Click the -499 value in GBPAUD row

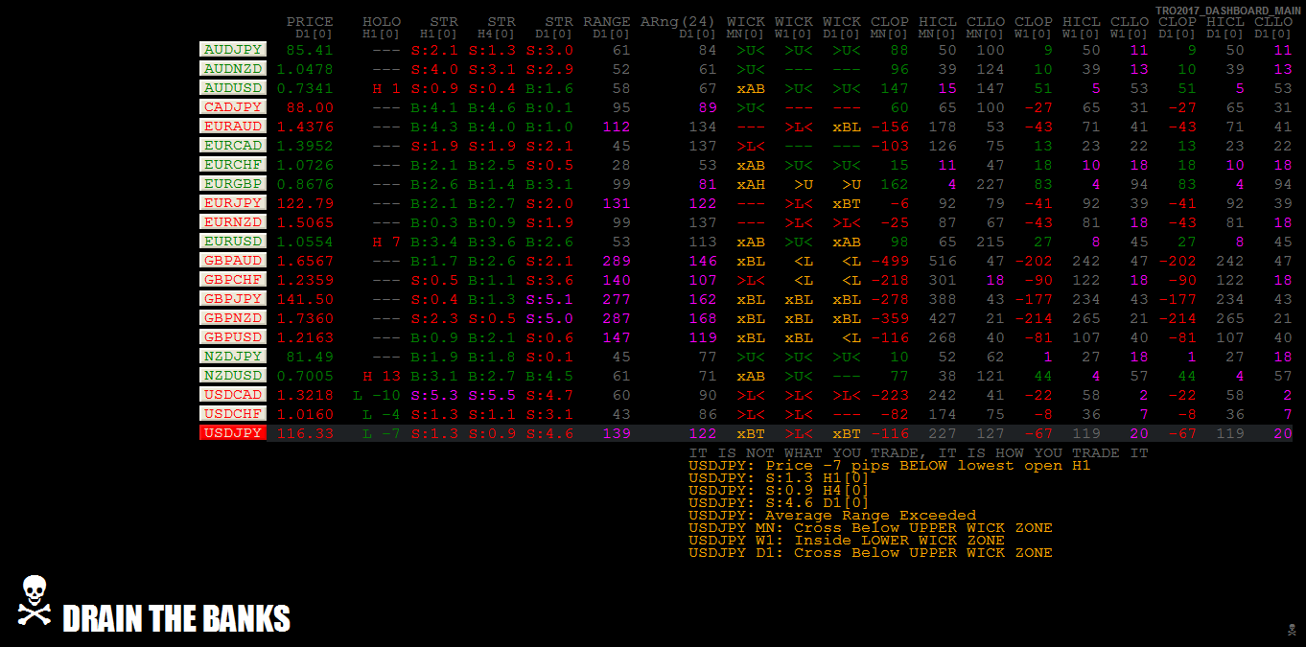click(x=890, y=261)
